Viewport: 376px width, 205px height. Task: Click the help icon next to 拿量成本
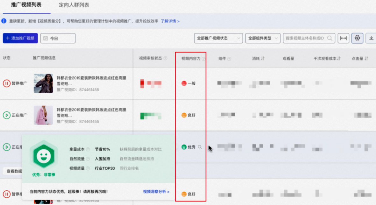(88, 149)
